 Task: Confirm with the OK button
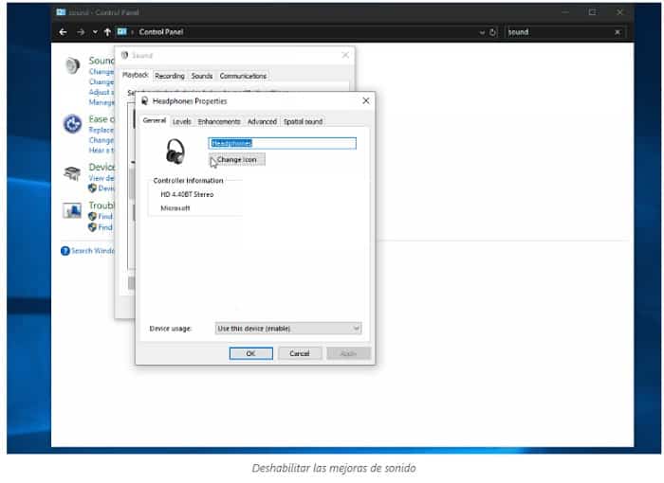(x=250, y=353)
